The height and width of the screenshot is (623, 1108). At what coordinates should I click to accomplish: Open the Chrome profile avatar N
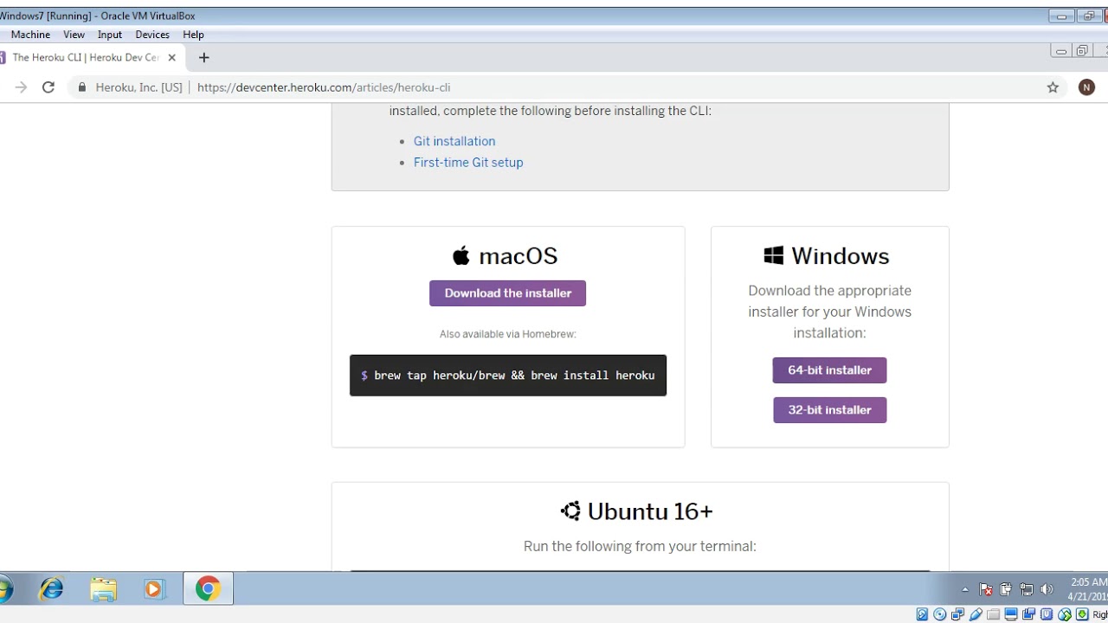point(1086,87)
